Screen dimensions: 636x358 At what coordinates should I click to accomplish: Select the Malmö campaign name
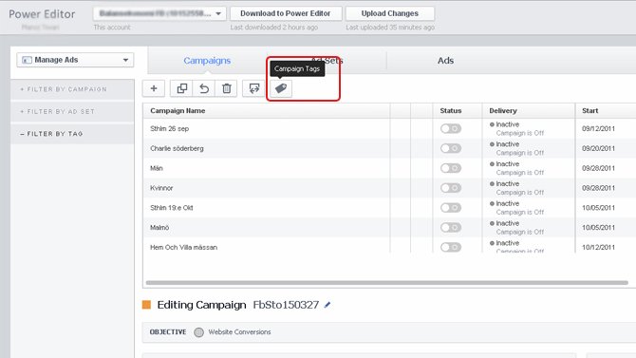click(x=159, y=228)
